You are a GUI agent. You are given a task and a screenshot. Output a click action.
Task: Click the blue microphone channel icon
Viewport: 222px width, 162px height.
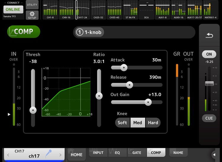(48, 154)
